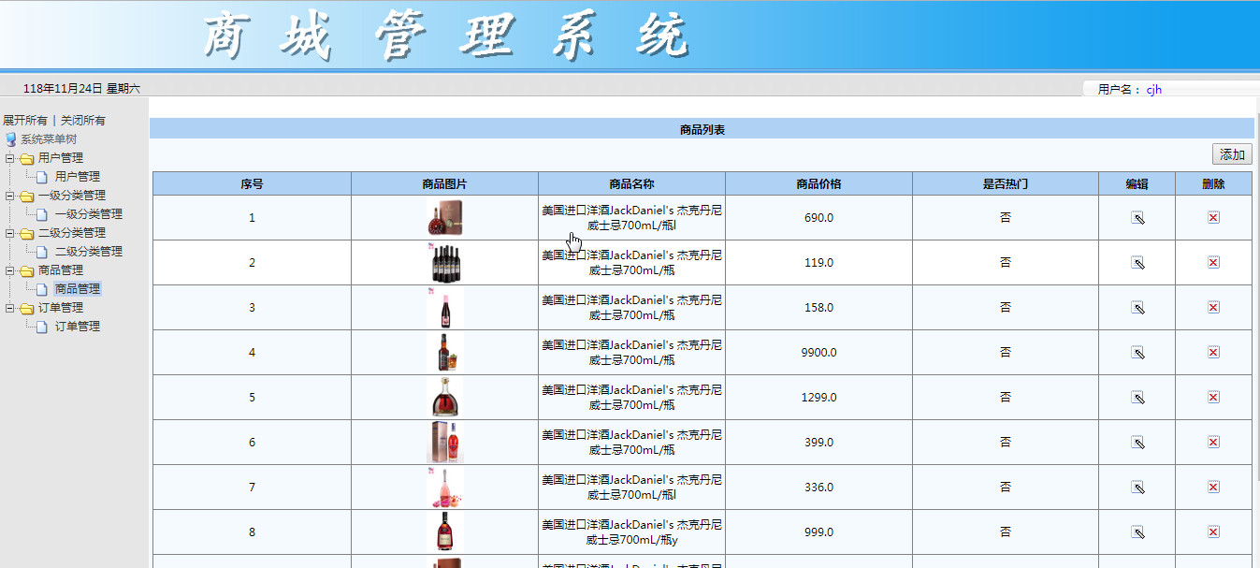
Task: Click the 用户管理 folder icon
Action: (x=27, y=158)
